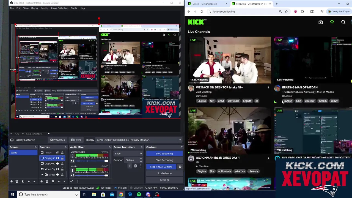
Task: Open source Properties button
Action: click(57, 140)
